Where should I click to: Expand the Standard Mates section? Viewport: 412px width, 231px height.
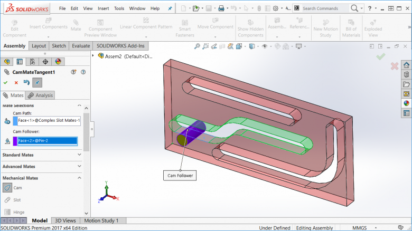click(x=79, y=155)
